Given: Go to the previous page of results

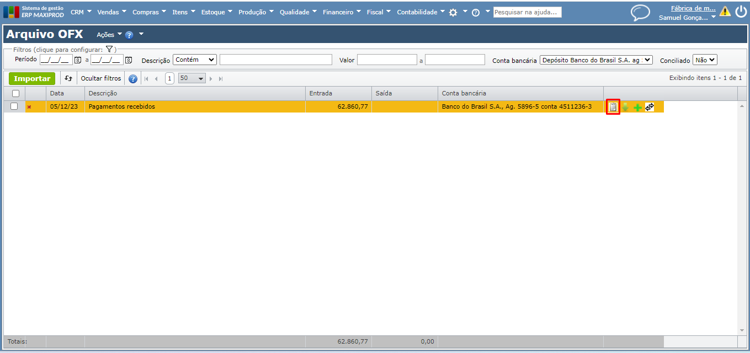Looking at the screenshot, I should [x=156, y=79].
